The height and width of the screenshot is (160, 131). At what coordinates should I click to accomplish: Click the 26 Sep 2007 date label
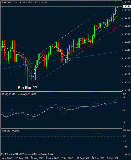[x=98, y=158]
